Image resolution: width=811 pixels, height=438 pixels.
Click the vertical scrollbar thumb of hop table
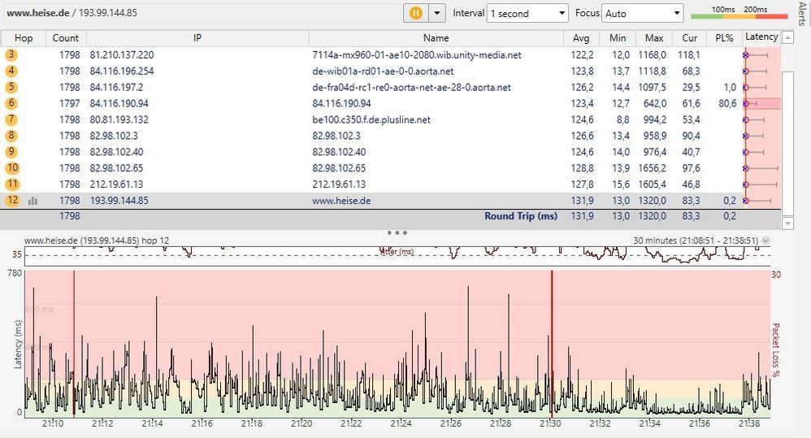point(787,143)
